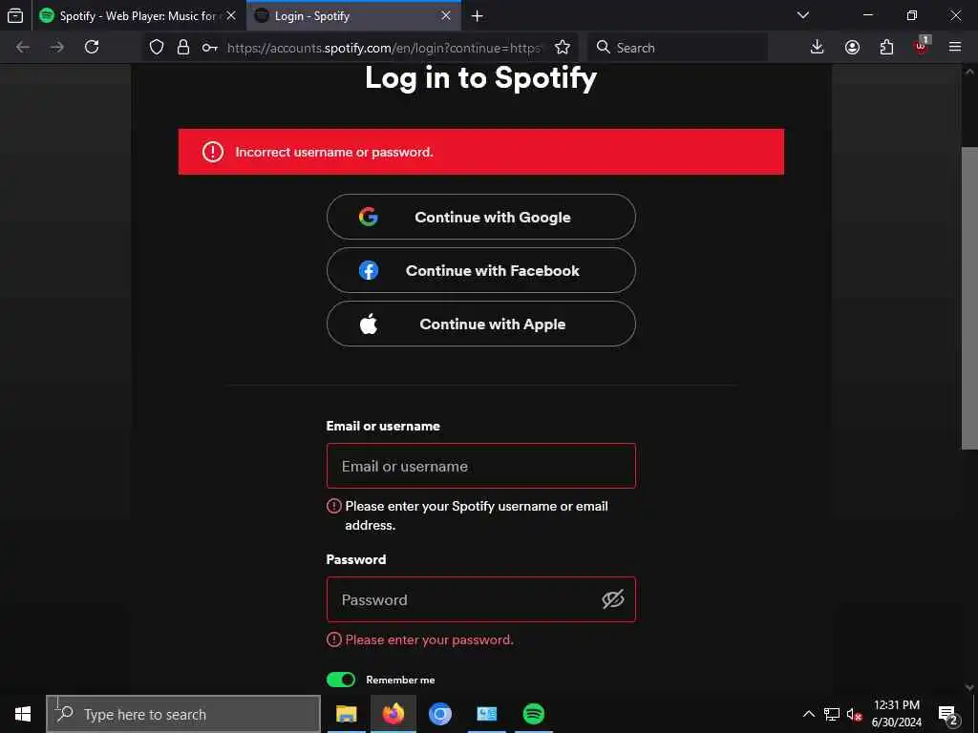
Task: Close the Spotify Web Player tab
Action: point(231,15)
